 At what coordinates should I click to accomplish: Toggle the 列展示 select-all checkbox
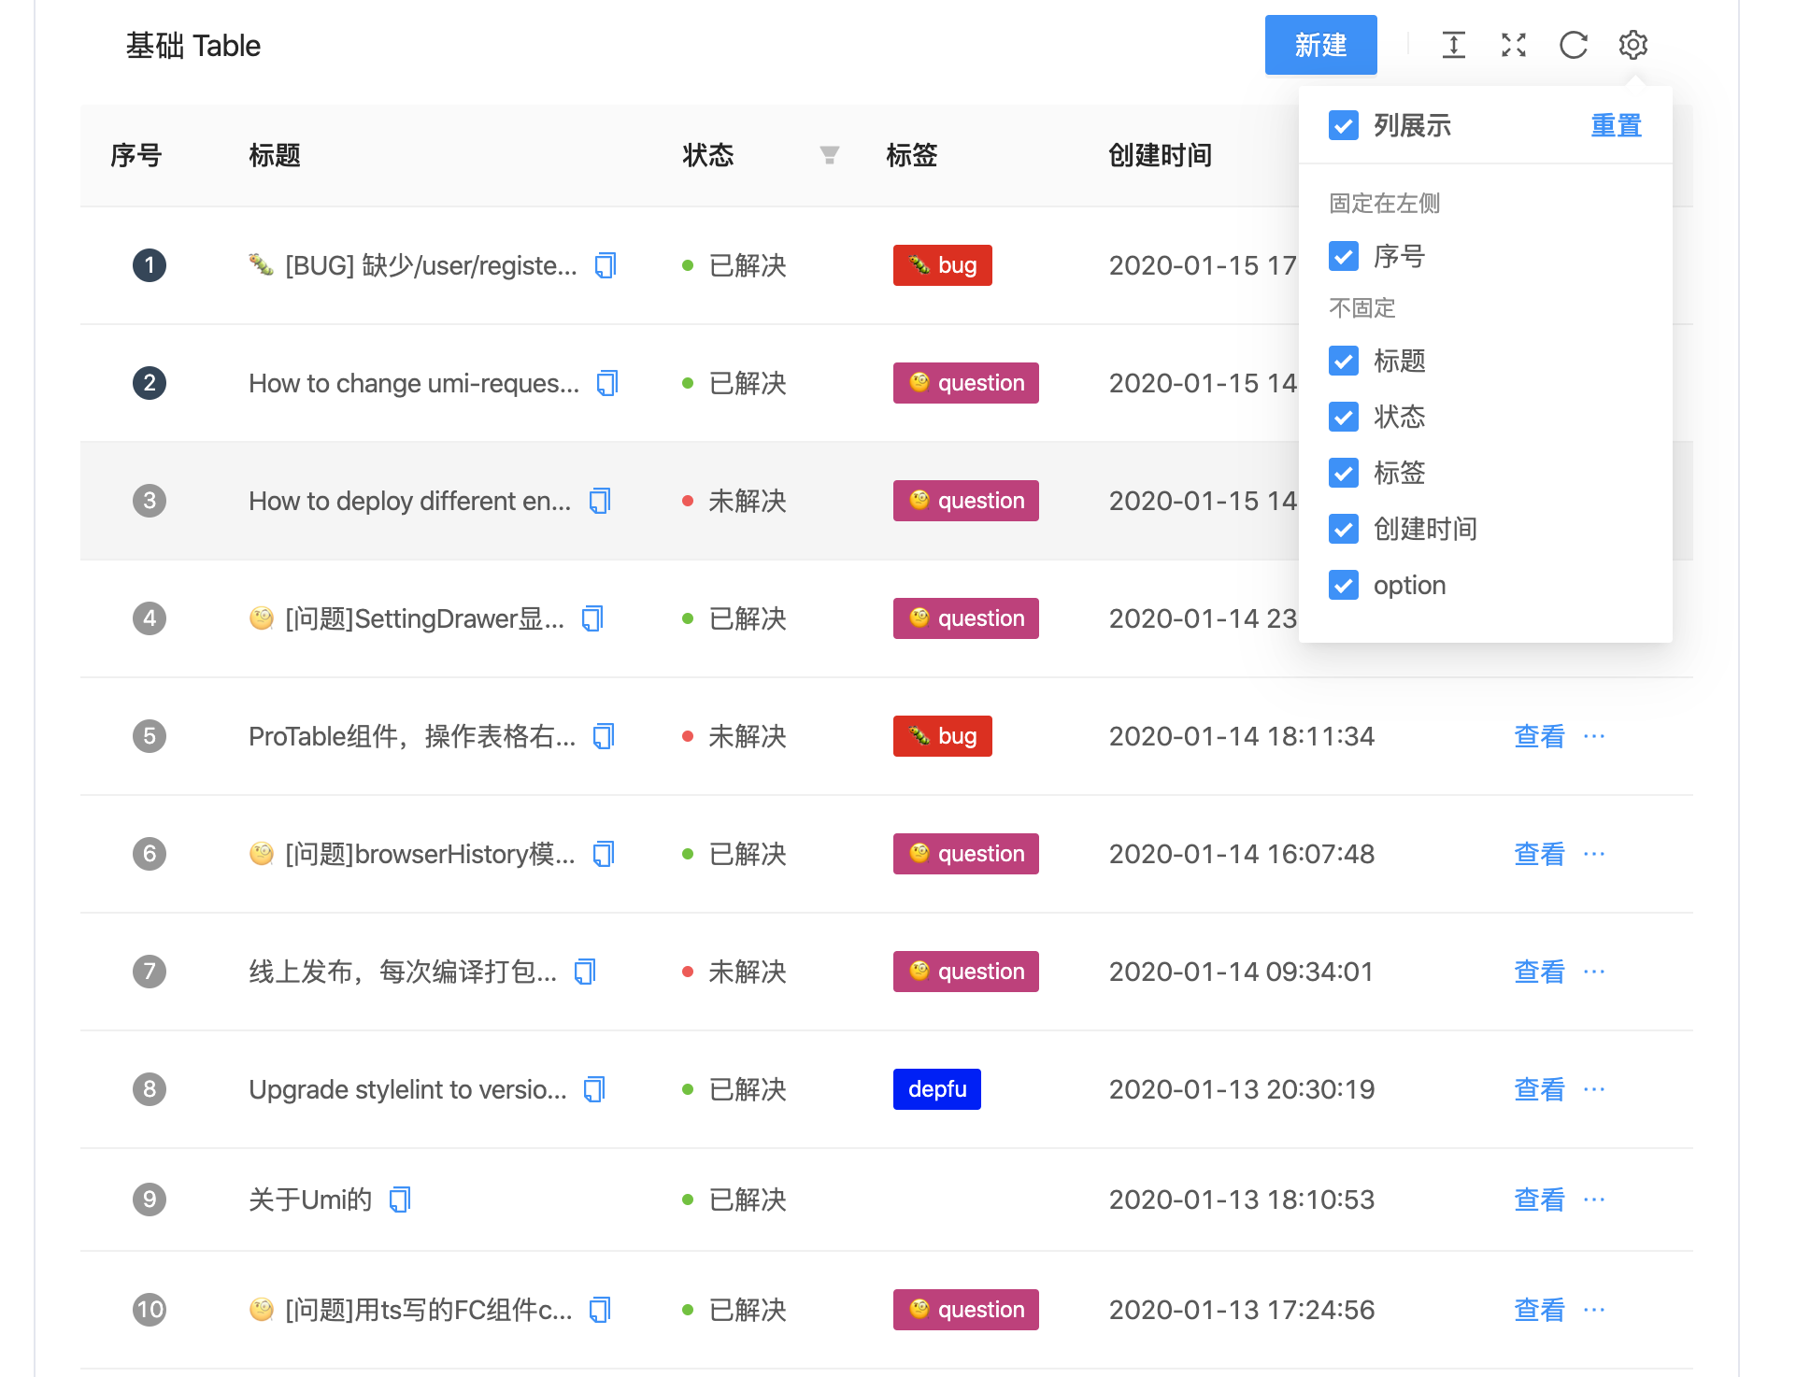coord(1344,125)
